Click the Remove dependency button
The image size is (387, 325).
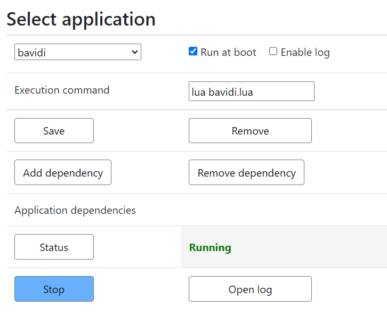(246, 172)
